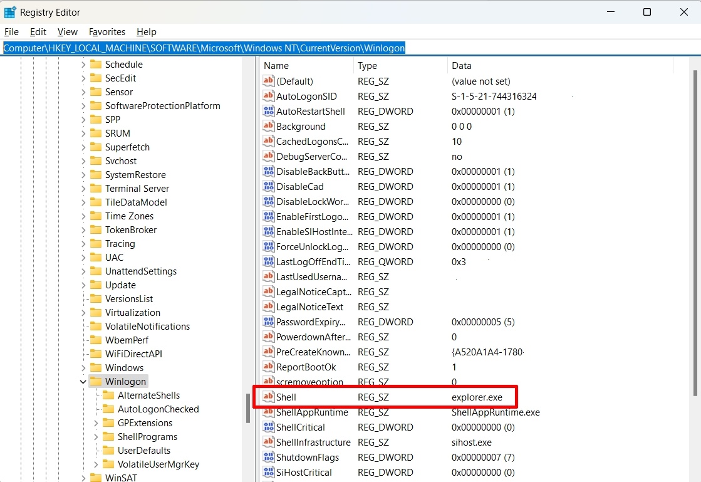Viewport: 701px width, 482px height.
Task: Minimize the Registry Editor window
Action: pos(611,12)
